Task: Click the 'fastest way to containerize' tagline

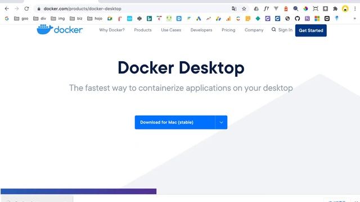Action: click(x=181, y=88)
